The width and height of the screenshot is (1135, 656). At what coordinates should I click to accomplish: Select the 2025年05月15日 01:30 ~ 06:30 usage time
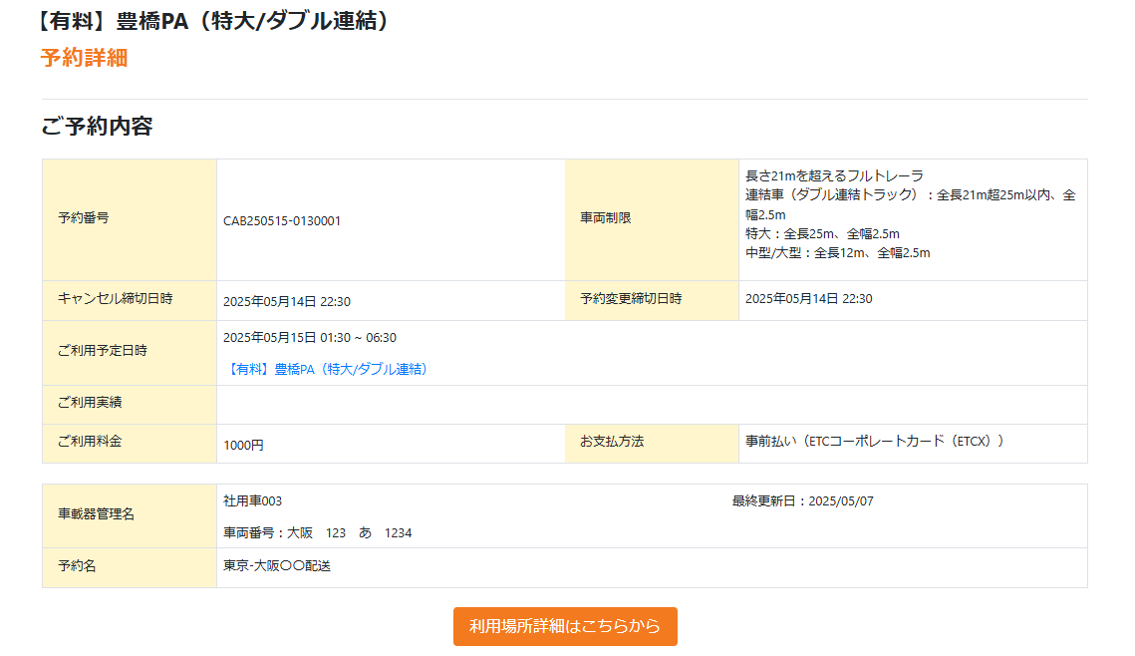click(310, 338)
